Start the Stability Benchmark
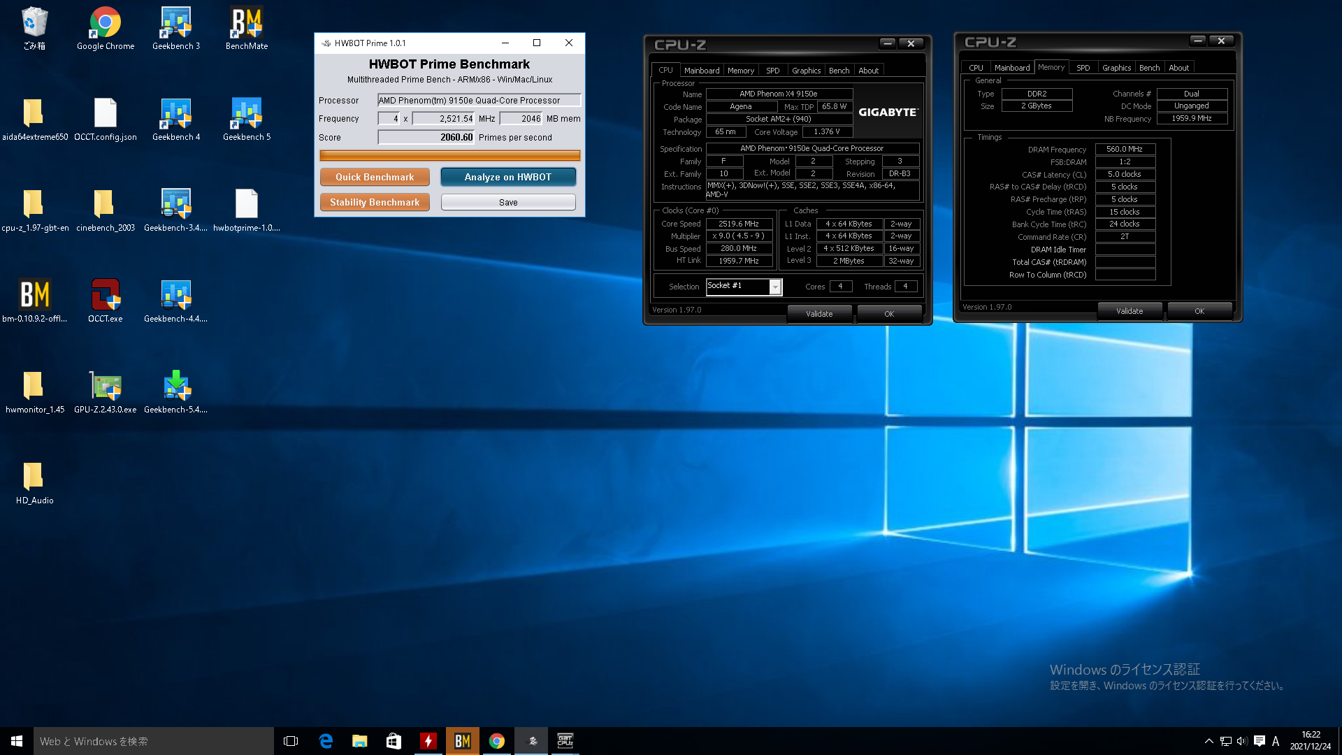1342x755 pixels. coord(375,202)
